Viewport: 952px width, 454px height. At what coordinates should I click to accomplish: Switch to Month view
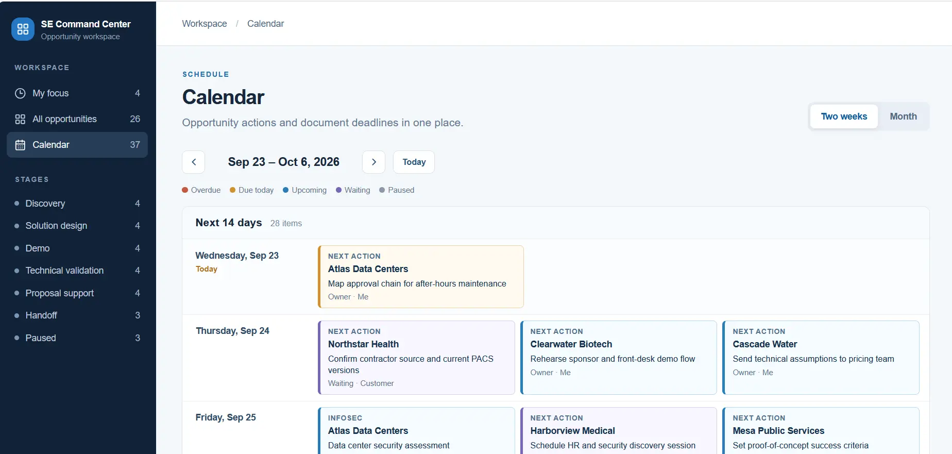[904, 116]
